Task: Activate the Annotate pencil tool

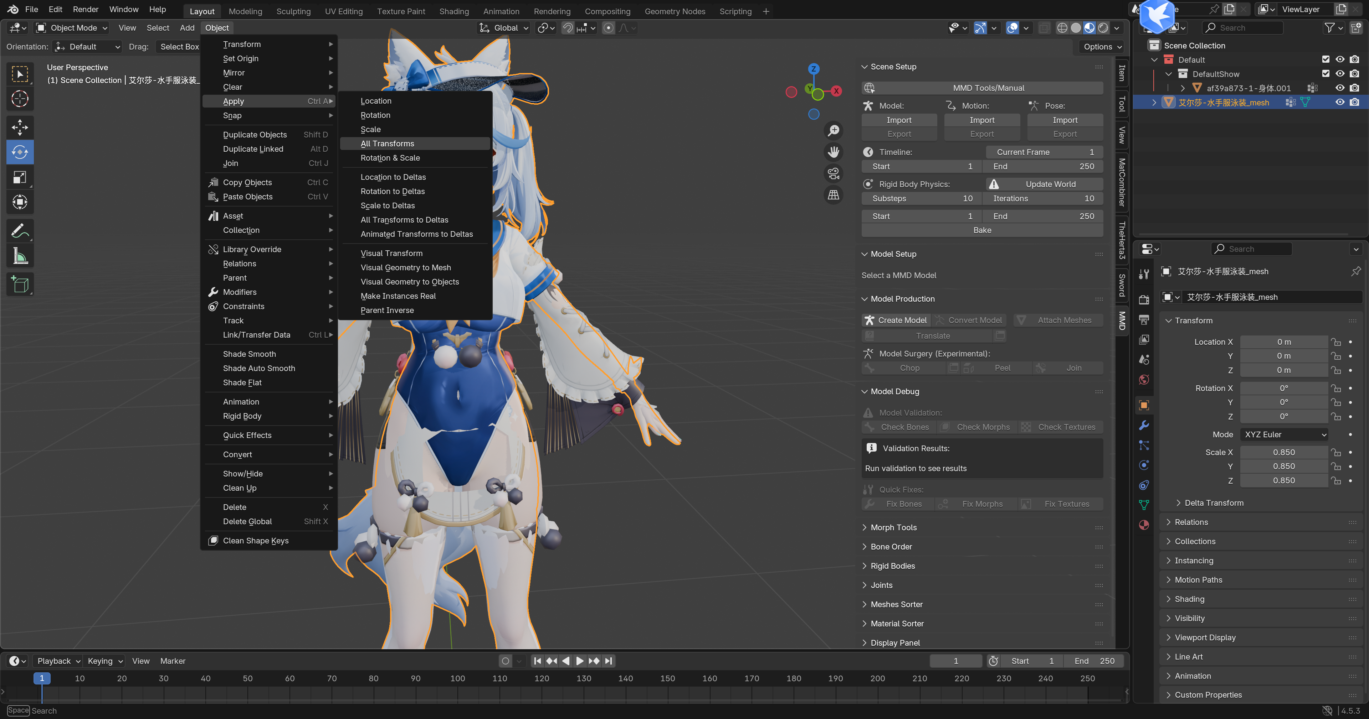Action: click(x=20, y=230)
